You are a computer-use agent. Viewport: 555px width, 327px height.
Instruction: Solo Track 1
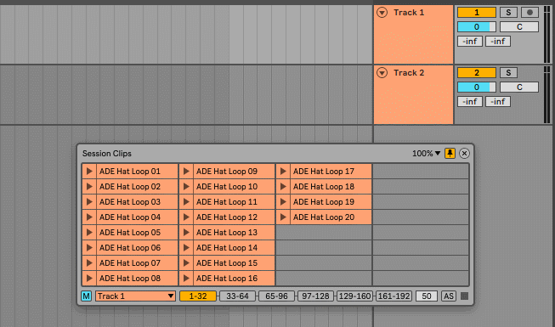(x=508, y=13)
